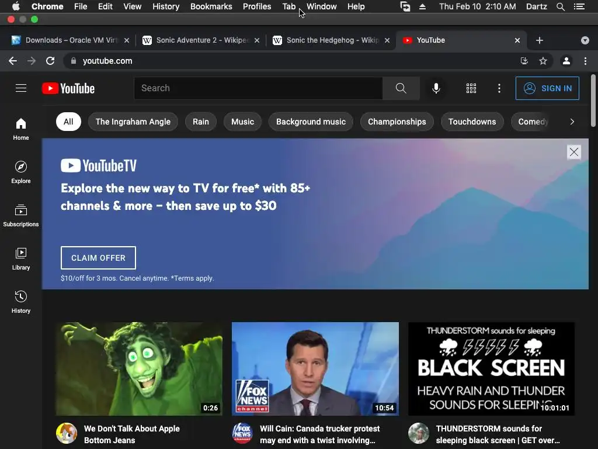The width and height of the screenshot is (598, 449).
Task: Select the Music filter chip
Action: pos(242,122)
